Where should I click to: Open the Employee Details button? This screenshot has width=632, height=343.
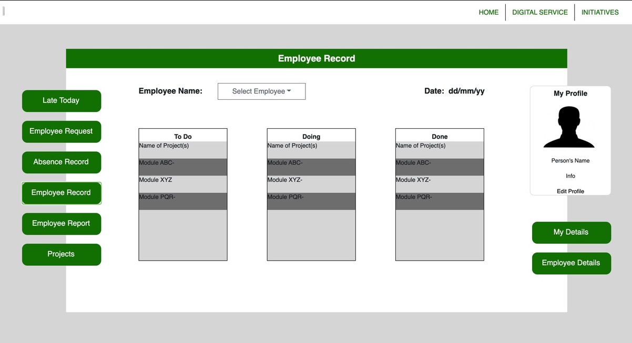tap(572, 263)
